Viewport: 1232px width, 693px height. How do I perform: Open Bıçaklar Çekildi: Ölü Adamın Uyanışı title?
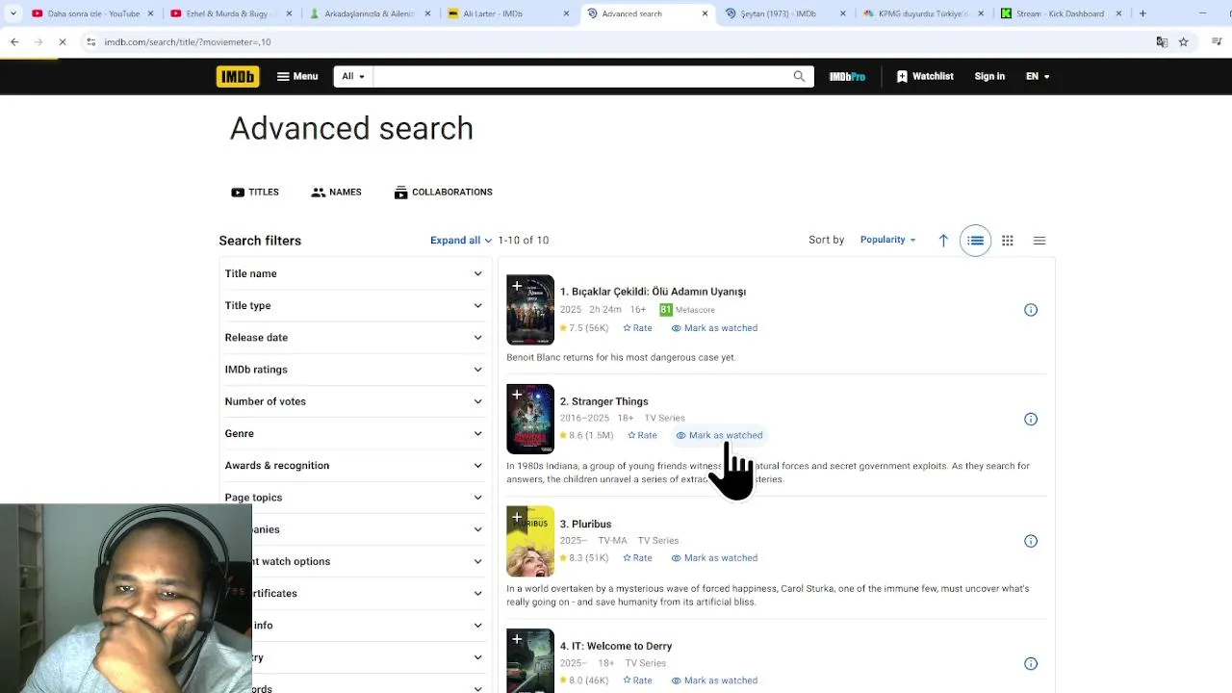[x=653, y=292]
